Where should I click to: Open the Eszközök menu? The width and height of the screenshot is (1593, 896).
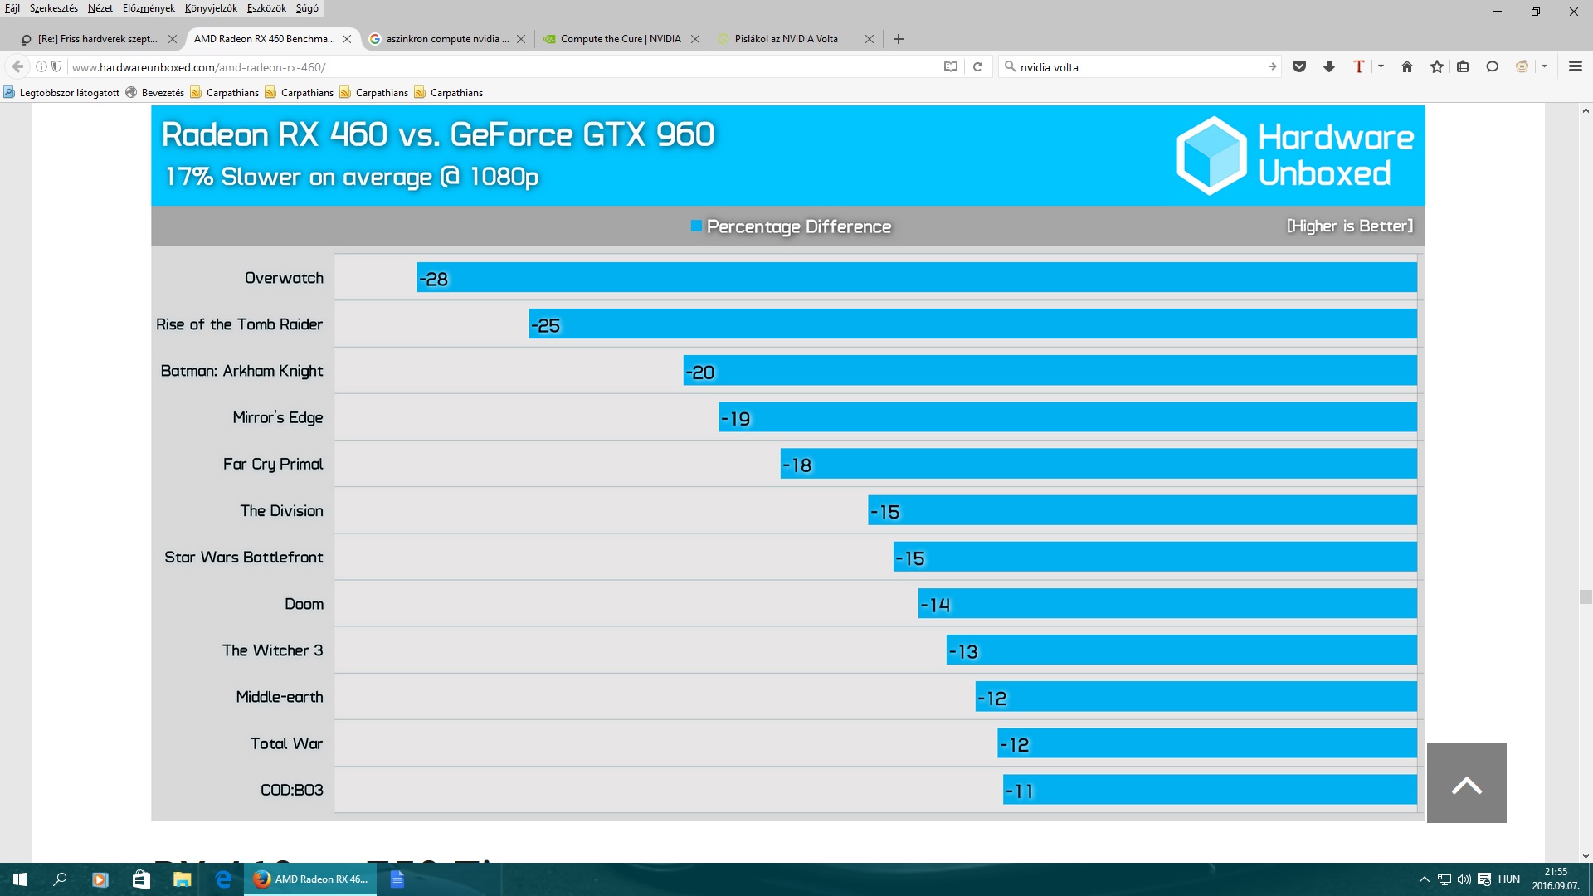[x=266, y=8]
